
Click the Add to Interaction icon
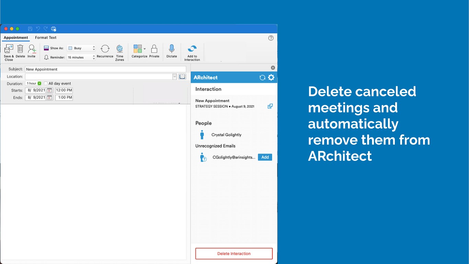coord(192,49)
